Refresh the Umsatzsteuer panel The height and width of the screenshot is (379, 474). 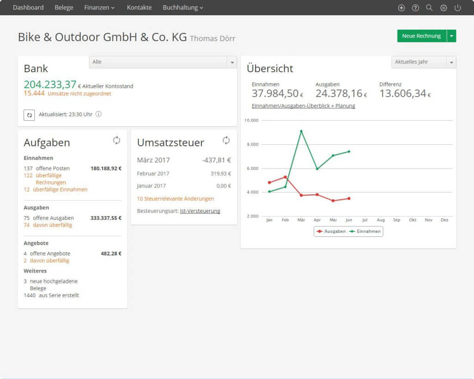pos(226,140)
